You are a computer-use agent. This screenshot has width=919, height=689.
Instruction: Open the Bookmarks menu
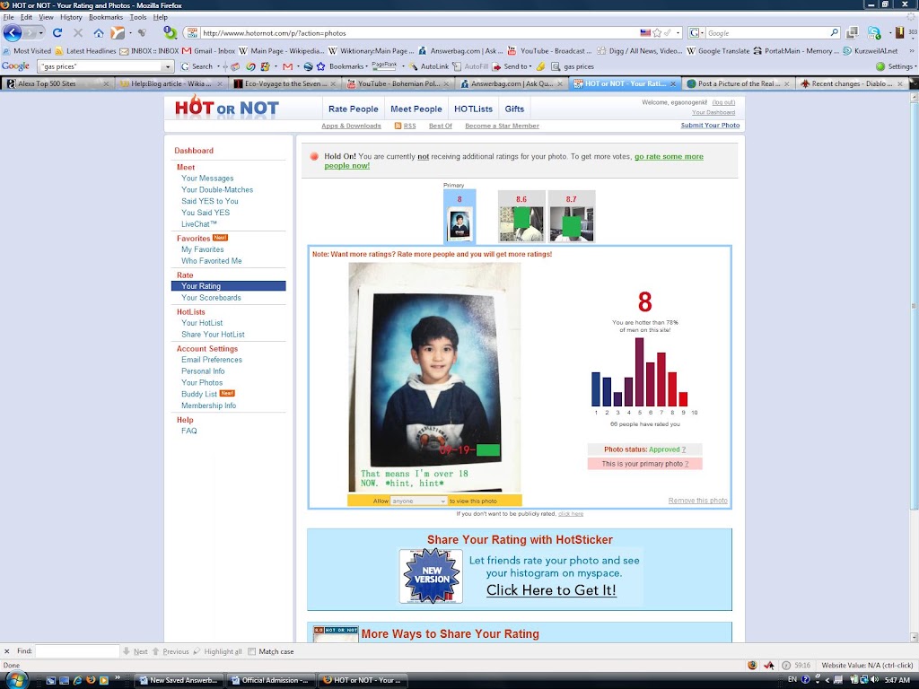pos(106,18)
